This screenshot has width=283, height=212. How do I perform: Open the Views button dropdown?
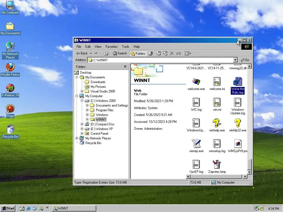point(190,53)
